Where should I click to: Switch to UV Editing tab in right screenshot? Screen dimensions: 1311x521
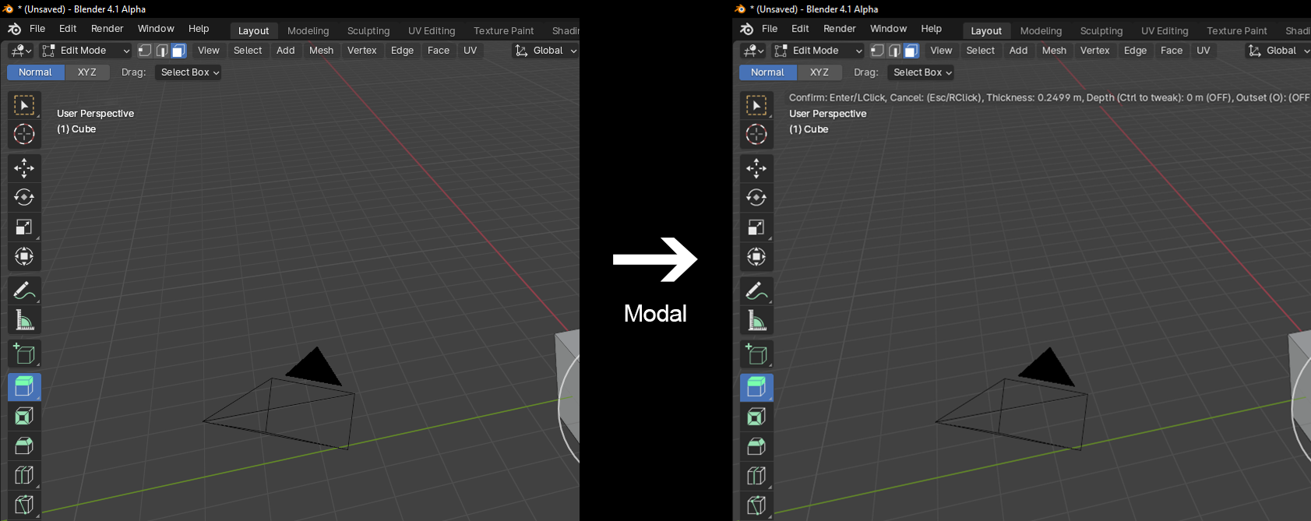pyautogui.click(x=1165, y=31)
